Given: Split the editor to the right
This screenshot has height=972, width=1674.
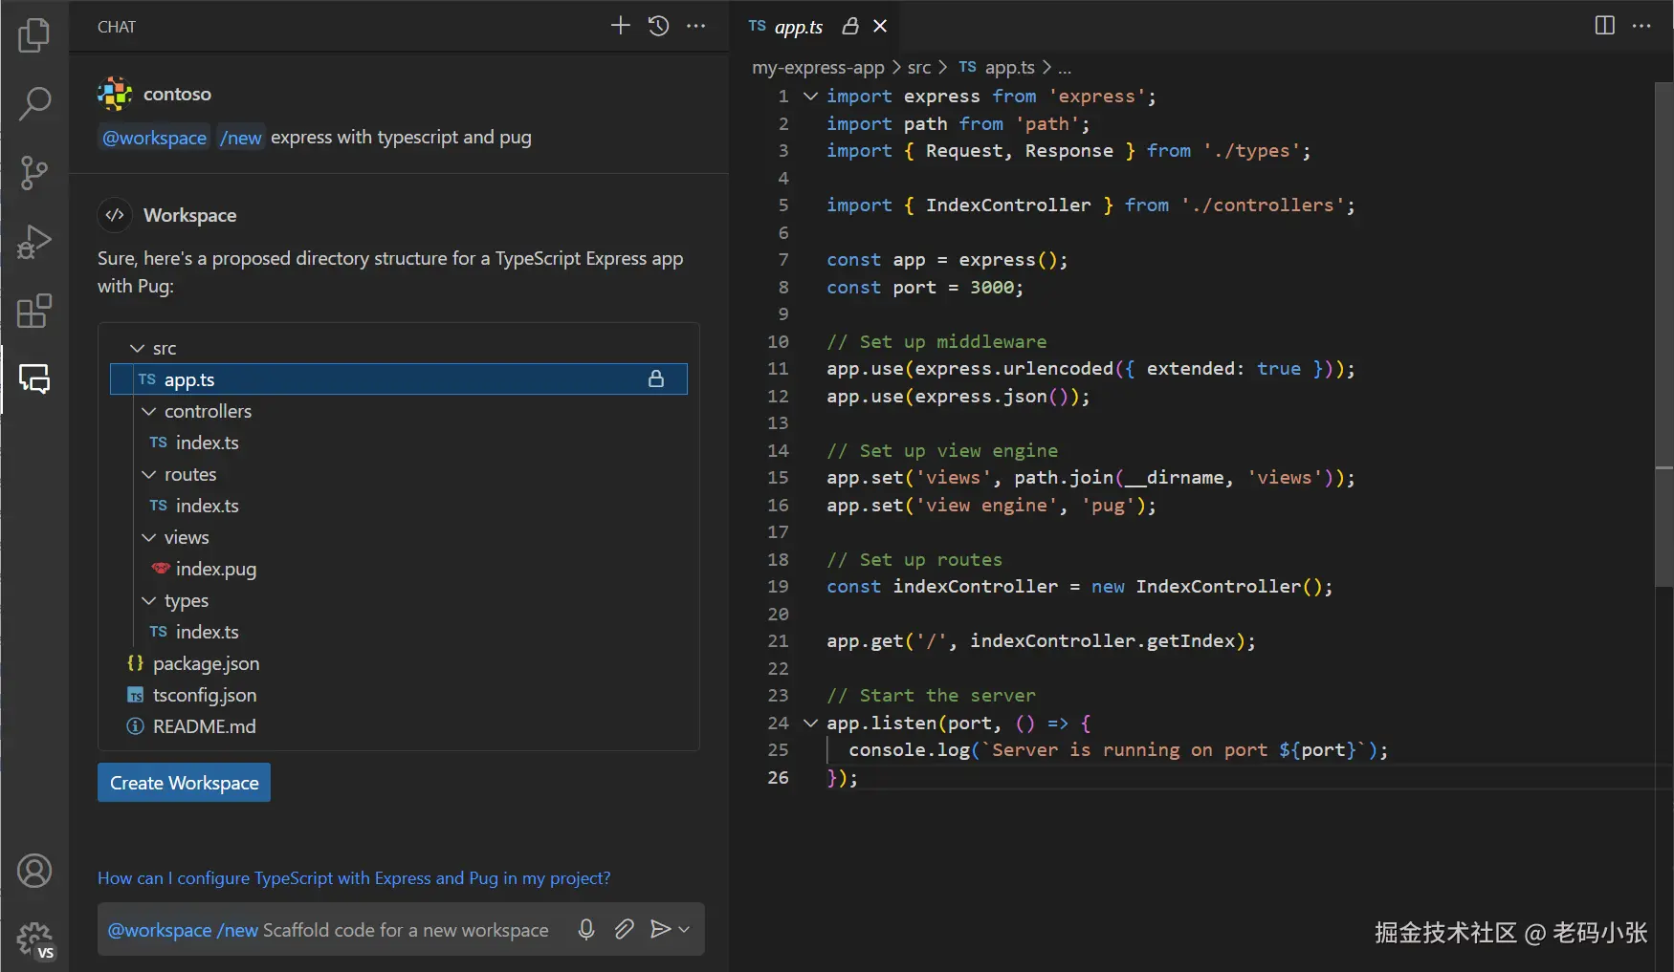Looking at the screenshot, I should [1604, 26].
